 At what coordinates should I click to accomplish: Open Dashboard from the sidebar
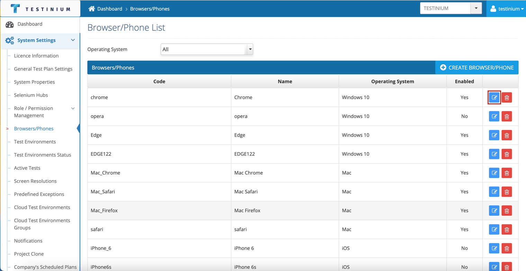pyautogui.click(x=30, y=24)
